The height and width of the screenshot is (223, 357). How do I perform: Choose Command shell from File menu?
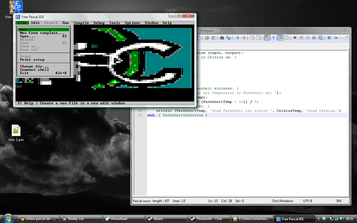pos(34,70)
